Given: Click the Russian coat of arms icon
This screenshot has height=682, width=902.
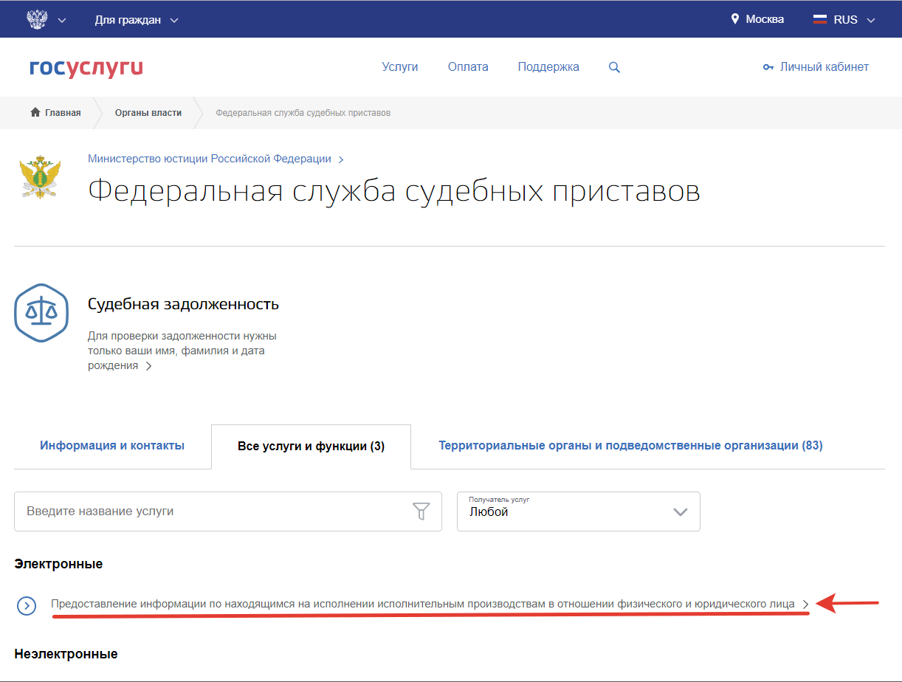Looking at the screenshot, I should [x=36, y=19].
